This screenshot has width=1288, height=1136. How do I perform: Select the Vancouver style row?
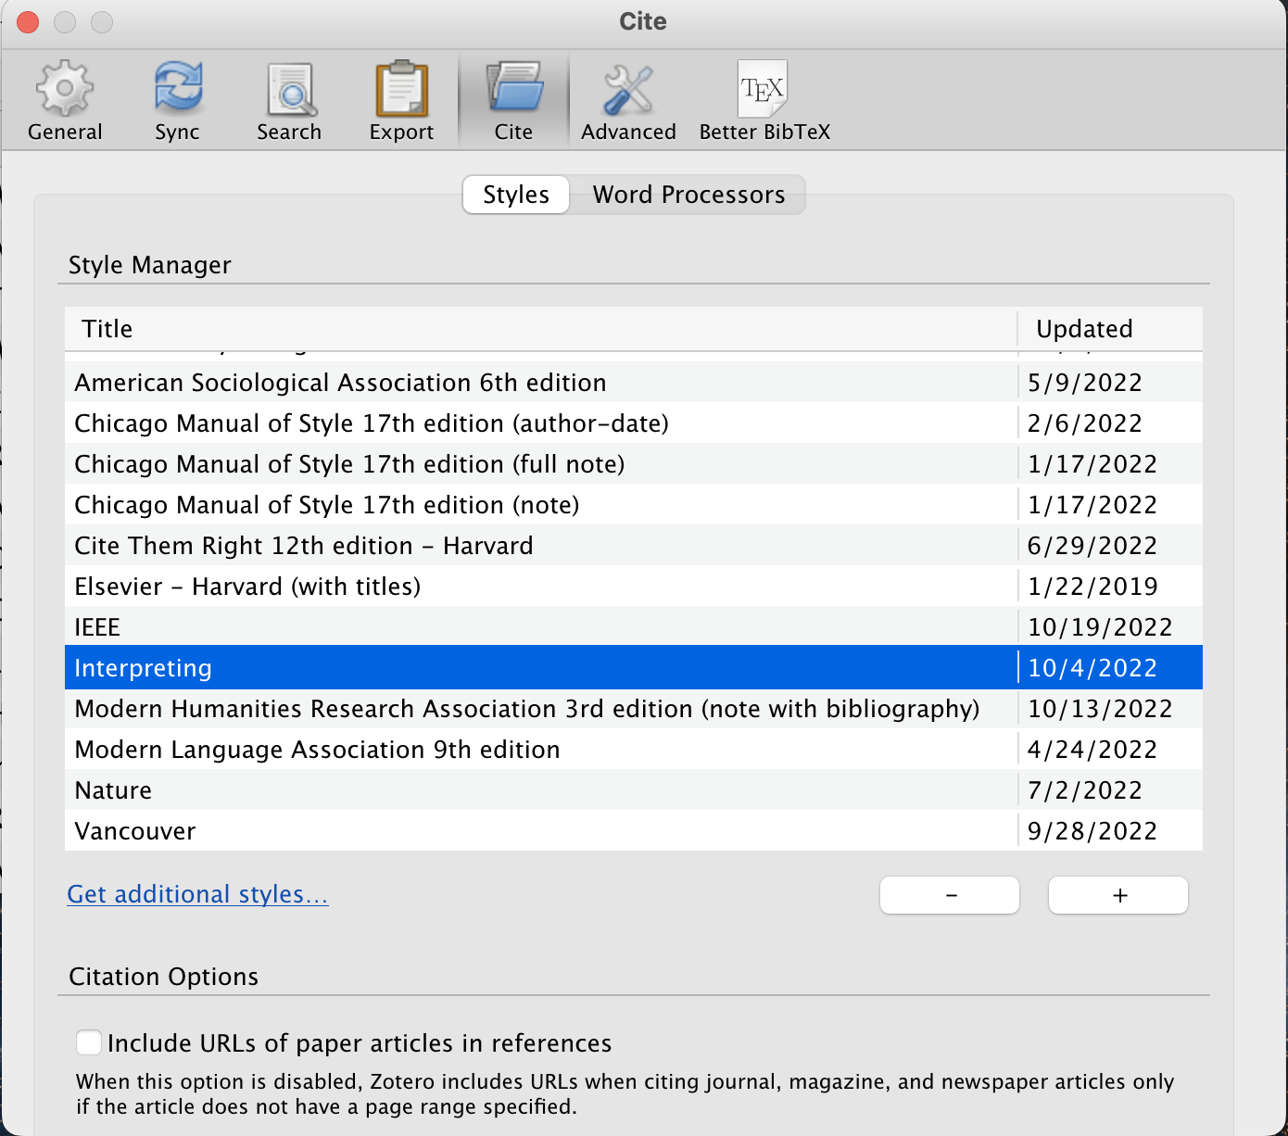click(x=634, y=830)
